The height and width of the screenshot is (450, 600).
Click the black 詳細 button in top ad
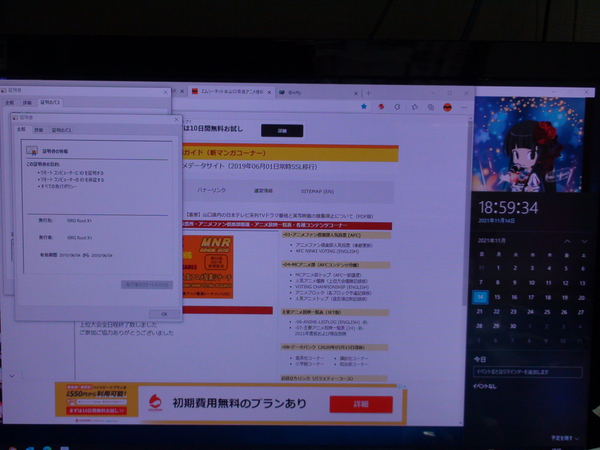pos(282,130)
